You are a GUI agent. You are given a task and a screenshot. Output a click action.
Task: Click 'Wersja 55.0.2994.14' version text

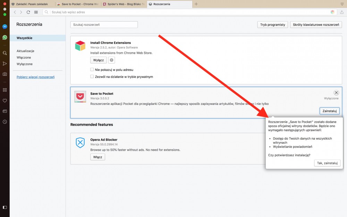coord(104,144)
